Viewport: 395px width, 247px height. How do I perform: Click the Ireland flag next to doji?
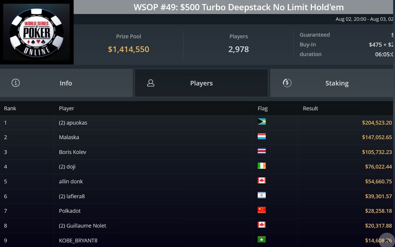point(262,166)
